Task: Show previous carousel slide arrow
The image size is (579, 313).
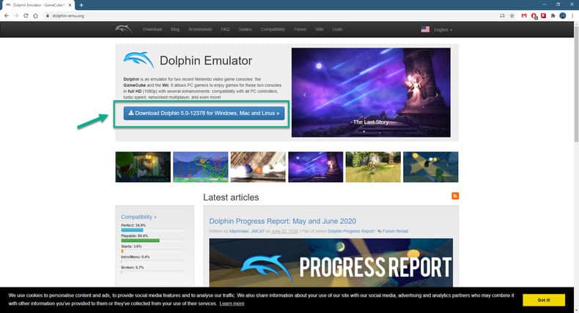Action: click(305, 95)
